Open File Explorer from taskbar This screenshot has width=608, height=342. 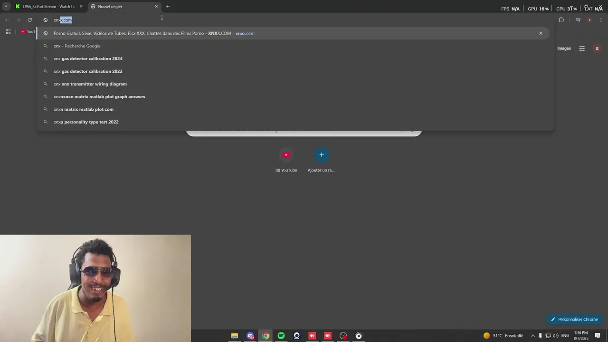pyautogui.click(x=235, y=336)
